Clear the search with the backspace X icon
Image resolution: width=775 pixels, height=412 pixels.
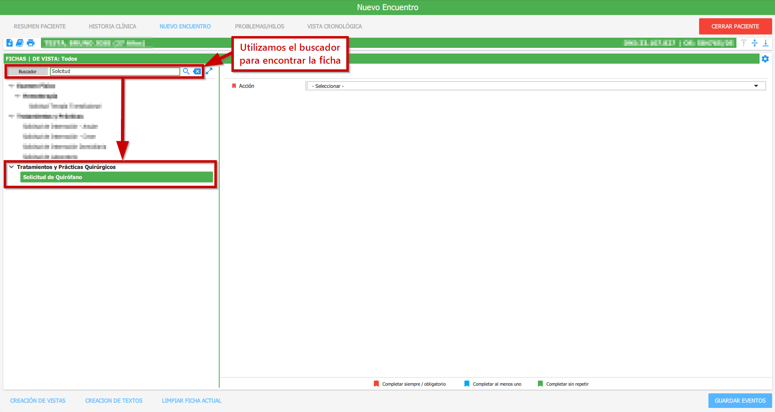point(197,71)
